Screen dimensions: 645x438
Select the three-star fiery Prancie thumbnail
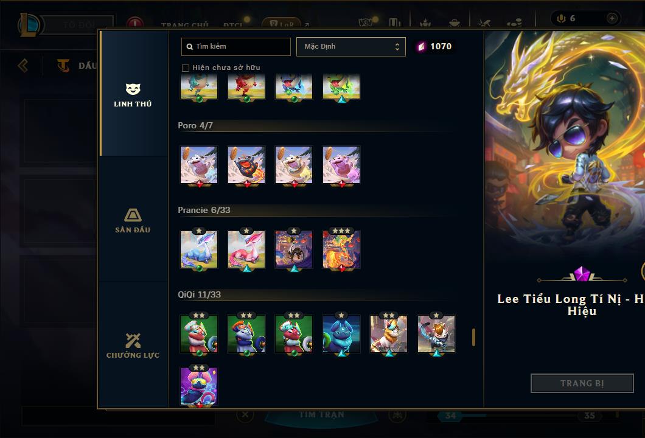341,249
